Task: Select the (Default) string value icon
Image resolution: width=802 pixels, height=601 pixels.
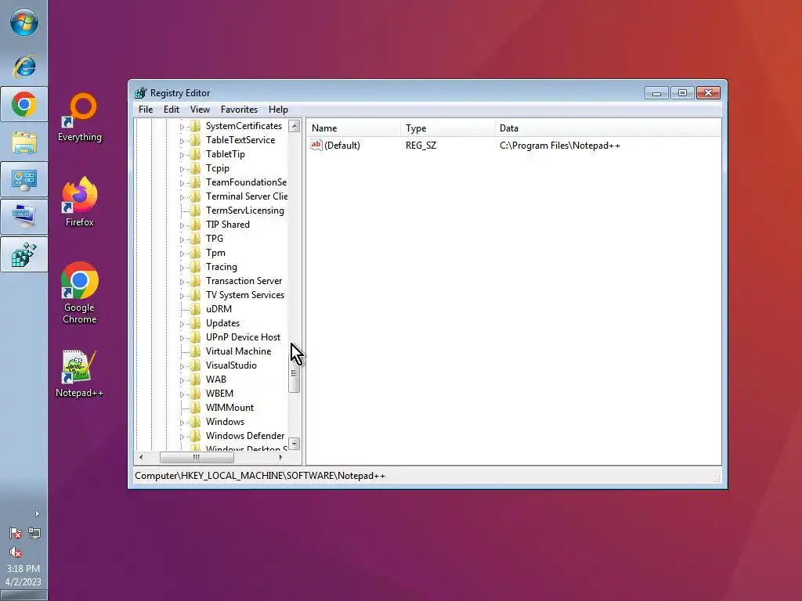Action: point(316,145)
